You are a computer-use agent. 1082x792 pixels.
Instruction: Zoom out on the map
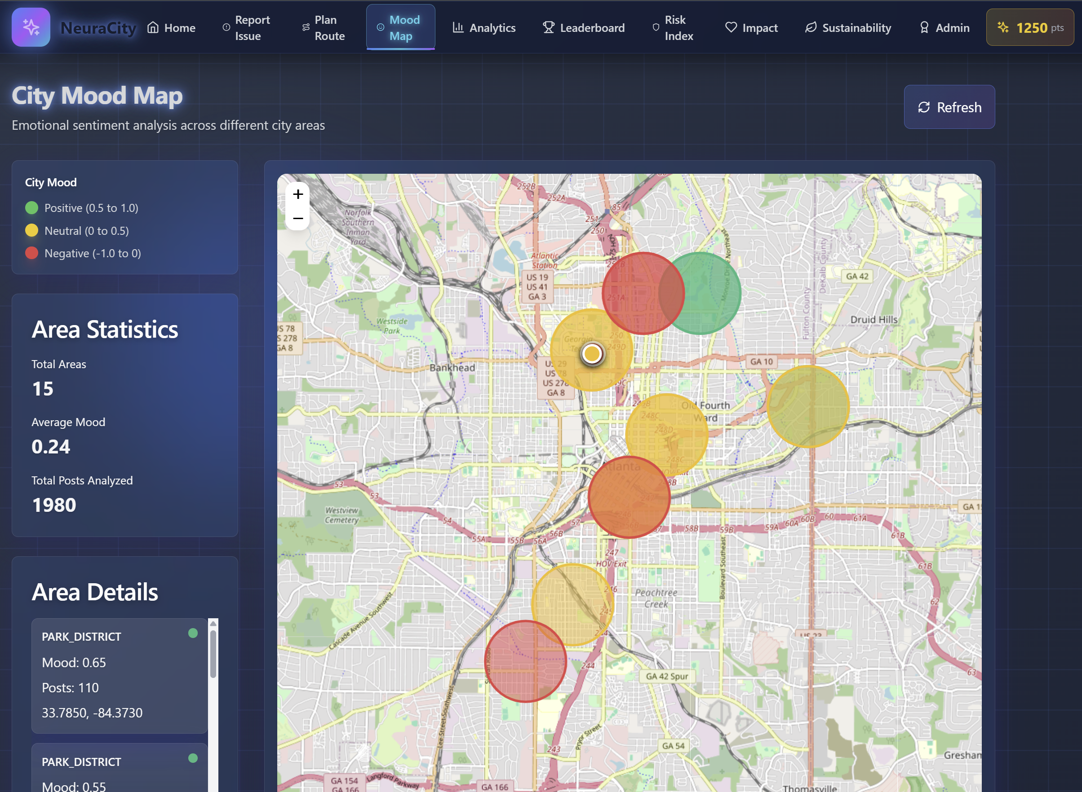298,219
